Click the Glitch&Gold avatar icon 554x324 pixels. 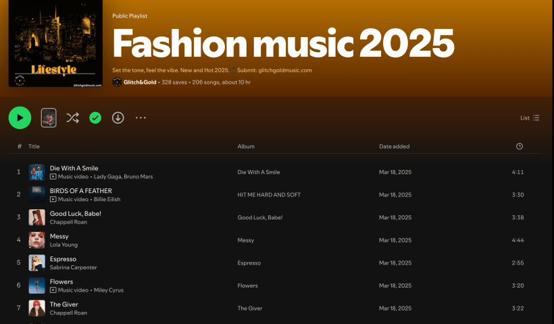click(117, 82)
